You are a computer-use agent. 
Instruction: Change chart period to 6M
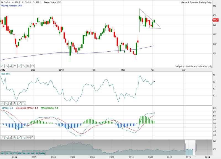coord(20,153)
